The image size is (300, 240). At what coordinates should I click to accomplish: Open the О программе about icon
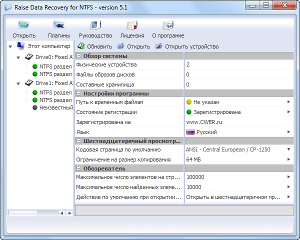pos(168,25)
